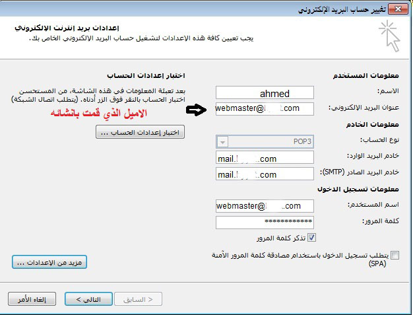Screen dimensions: 413x315
Task: Click the name field containing 'ahmed'
Action: (x=265, y=94)
